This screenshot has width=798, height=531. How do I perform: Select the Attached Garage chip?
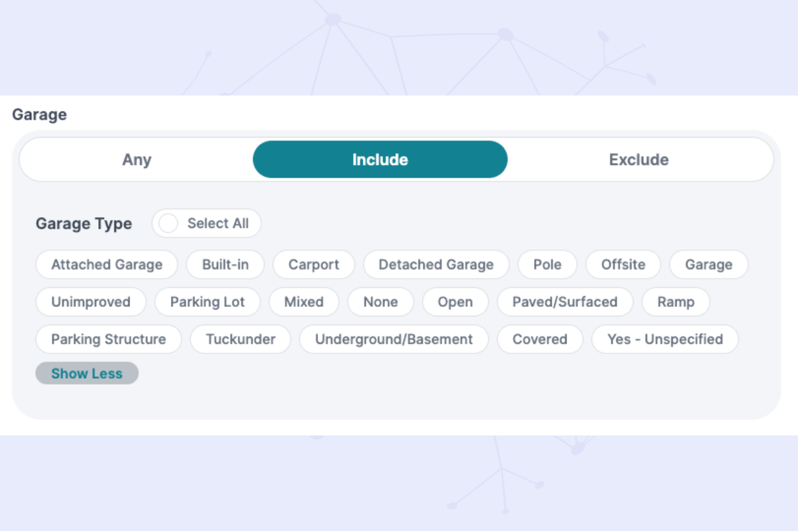tap(107, 265)
